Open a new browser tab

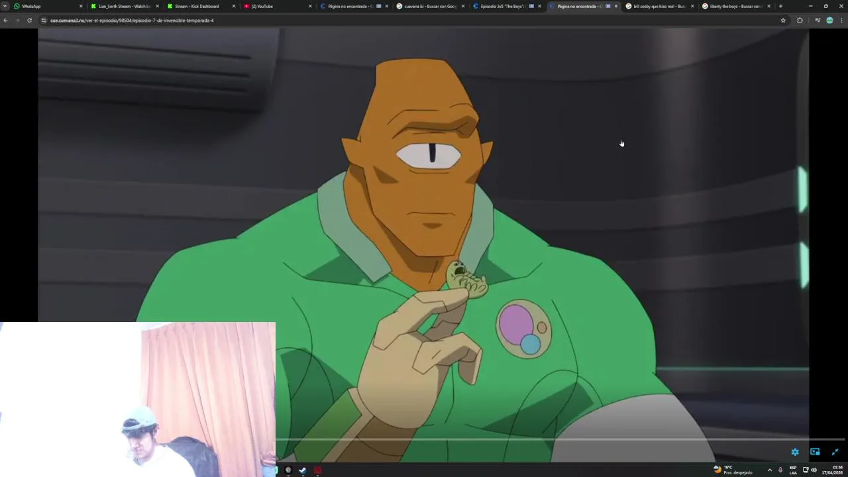780,6
